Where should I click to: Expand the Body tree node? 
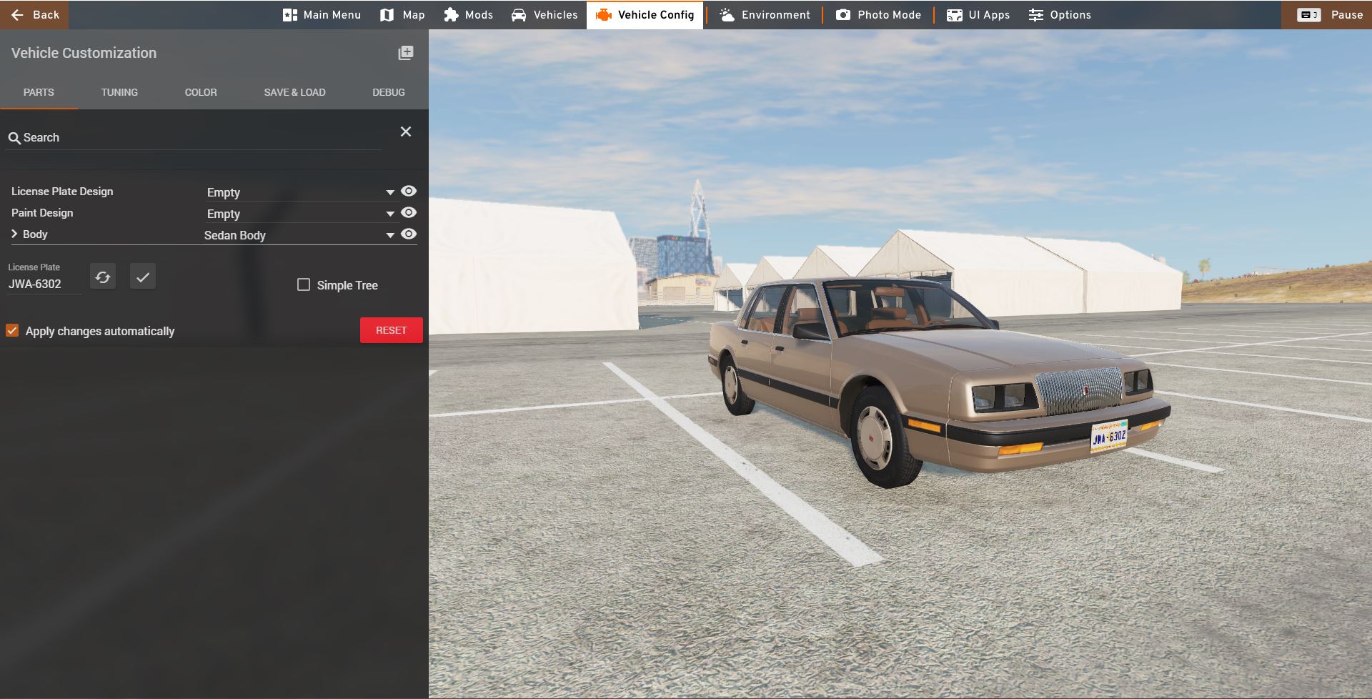pyautogui.click(x=14, y=234)
